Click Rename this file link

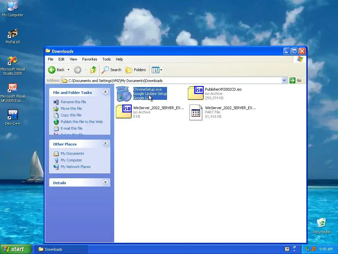click(73, 102)
